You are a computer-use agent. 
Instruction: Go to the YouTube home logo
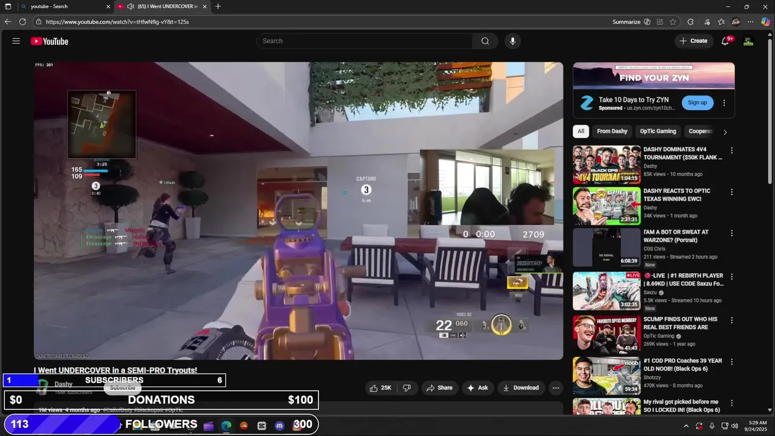click(x=50, y=41)
